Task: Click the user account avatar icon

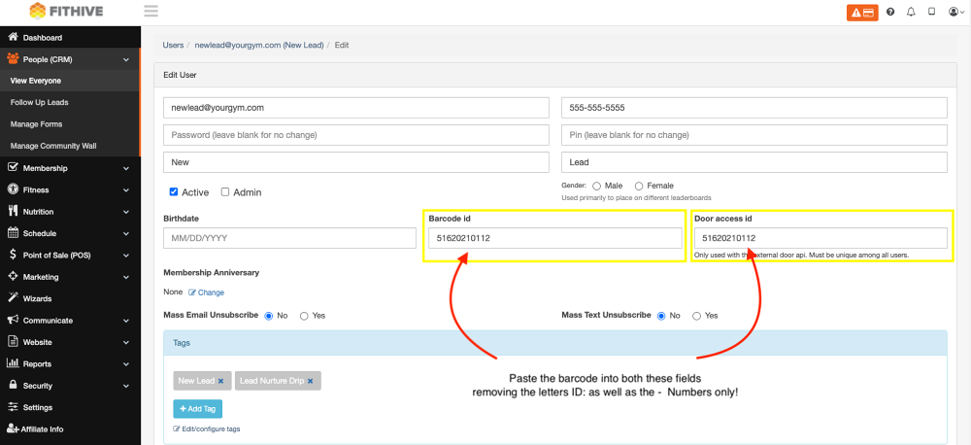Action: pyautogui.click(x=954, y=12)
